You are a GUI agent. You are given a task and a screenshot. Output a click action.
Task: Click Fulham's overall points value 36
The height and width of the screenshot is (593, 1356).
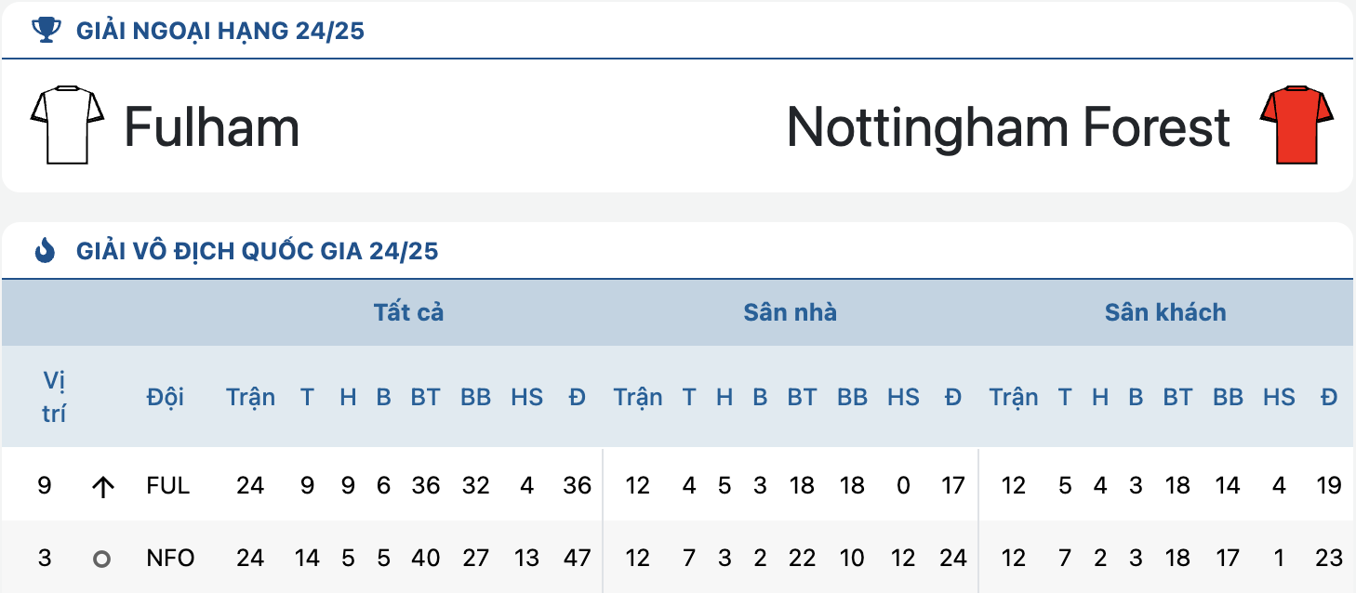(x=578, y=485)
